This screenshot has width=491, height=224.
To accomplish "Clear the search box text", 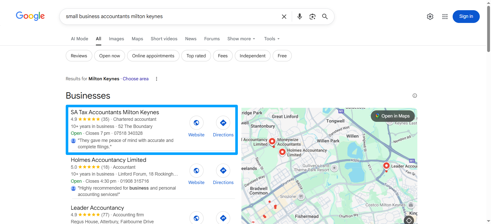I will [284, 17].
